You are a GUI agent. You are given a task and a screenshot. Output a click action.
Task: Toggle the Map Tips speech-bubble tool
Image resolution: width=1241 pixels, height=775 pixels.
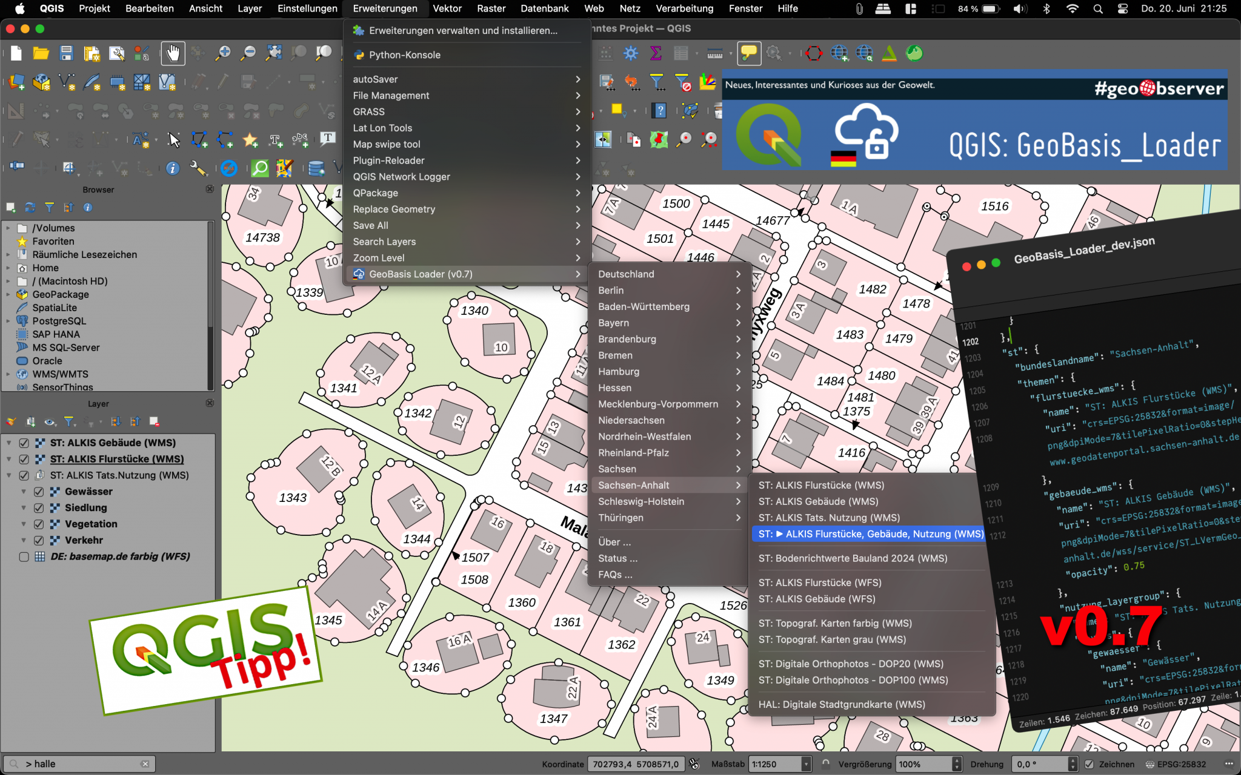pos(749,53)
